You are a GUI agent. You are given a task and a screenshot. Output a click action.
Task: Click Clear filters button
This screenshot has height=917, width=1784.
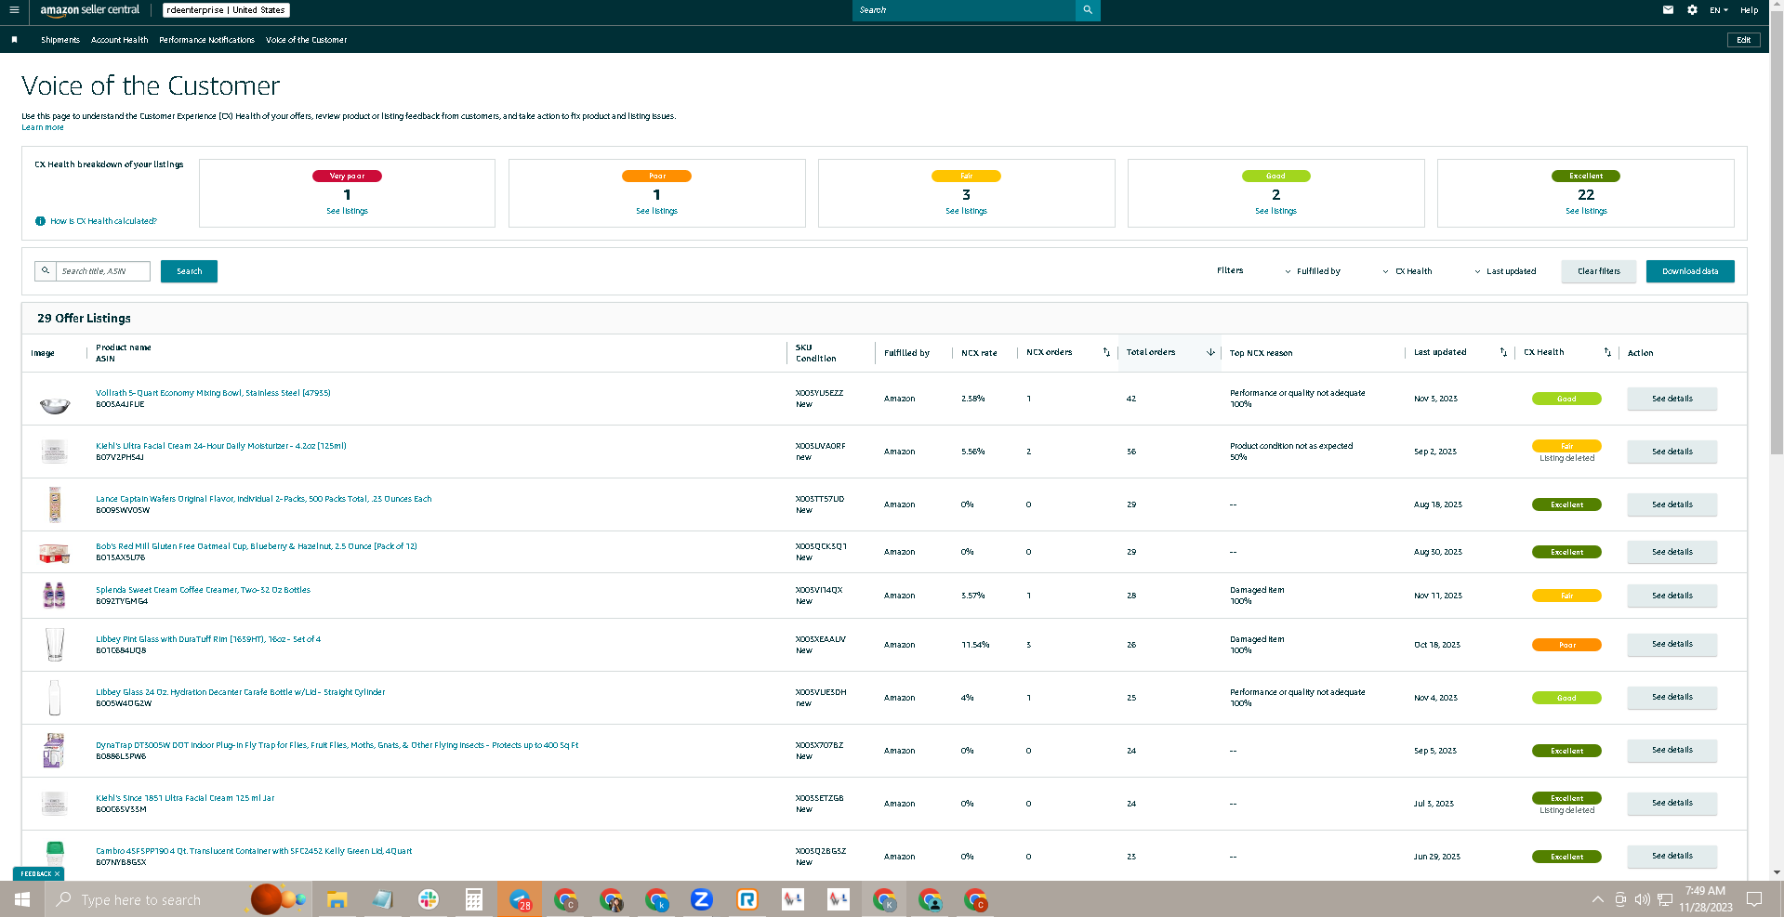pos(1598,271)
